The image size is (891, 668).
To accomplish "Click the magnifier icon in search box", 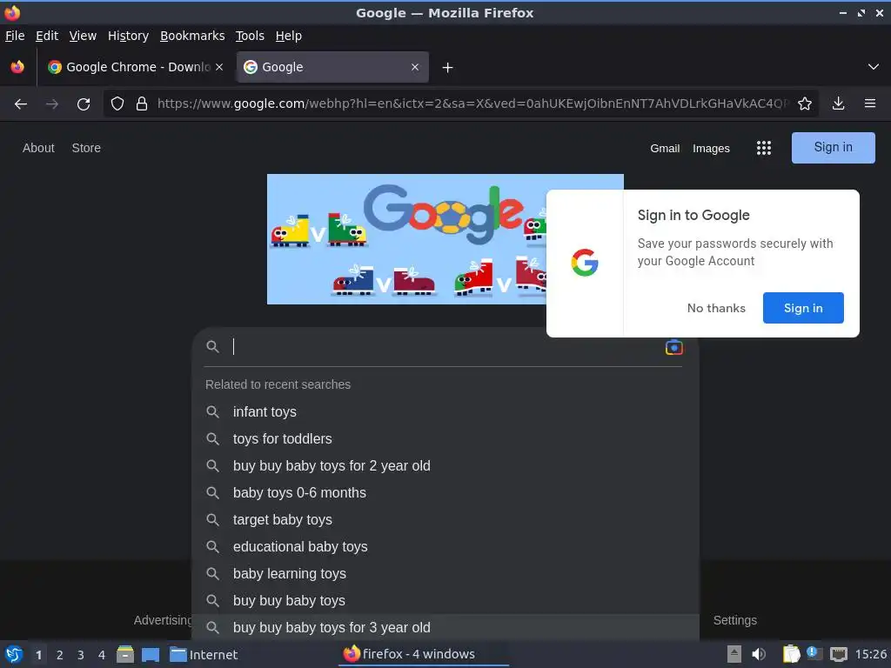I will [x=212, y=346].
